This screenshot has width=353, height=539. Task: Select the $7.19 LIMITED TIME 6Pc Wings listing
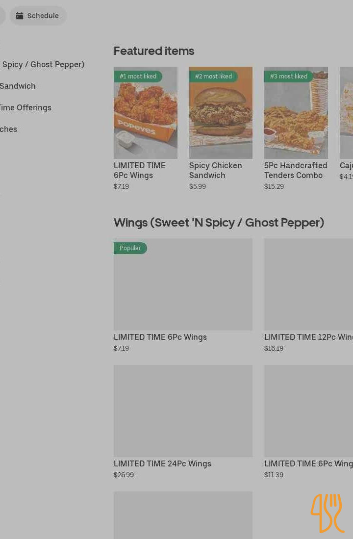[160, 337]
